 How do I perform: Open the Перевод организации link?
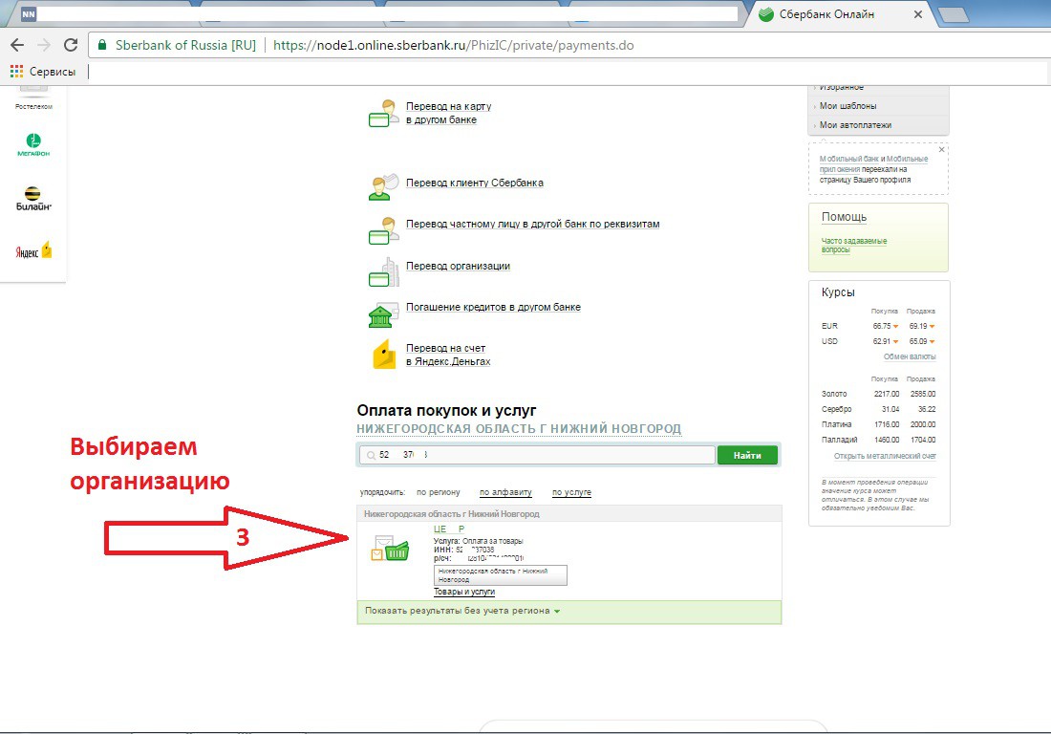[458, 266]
